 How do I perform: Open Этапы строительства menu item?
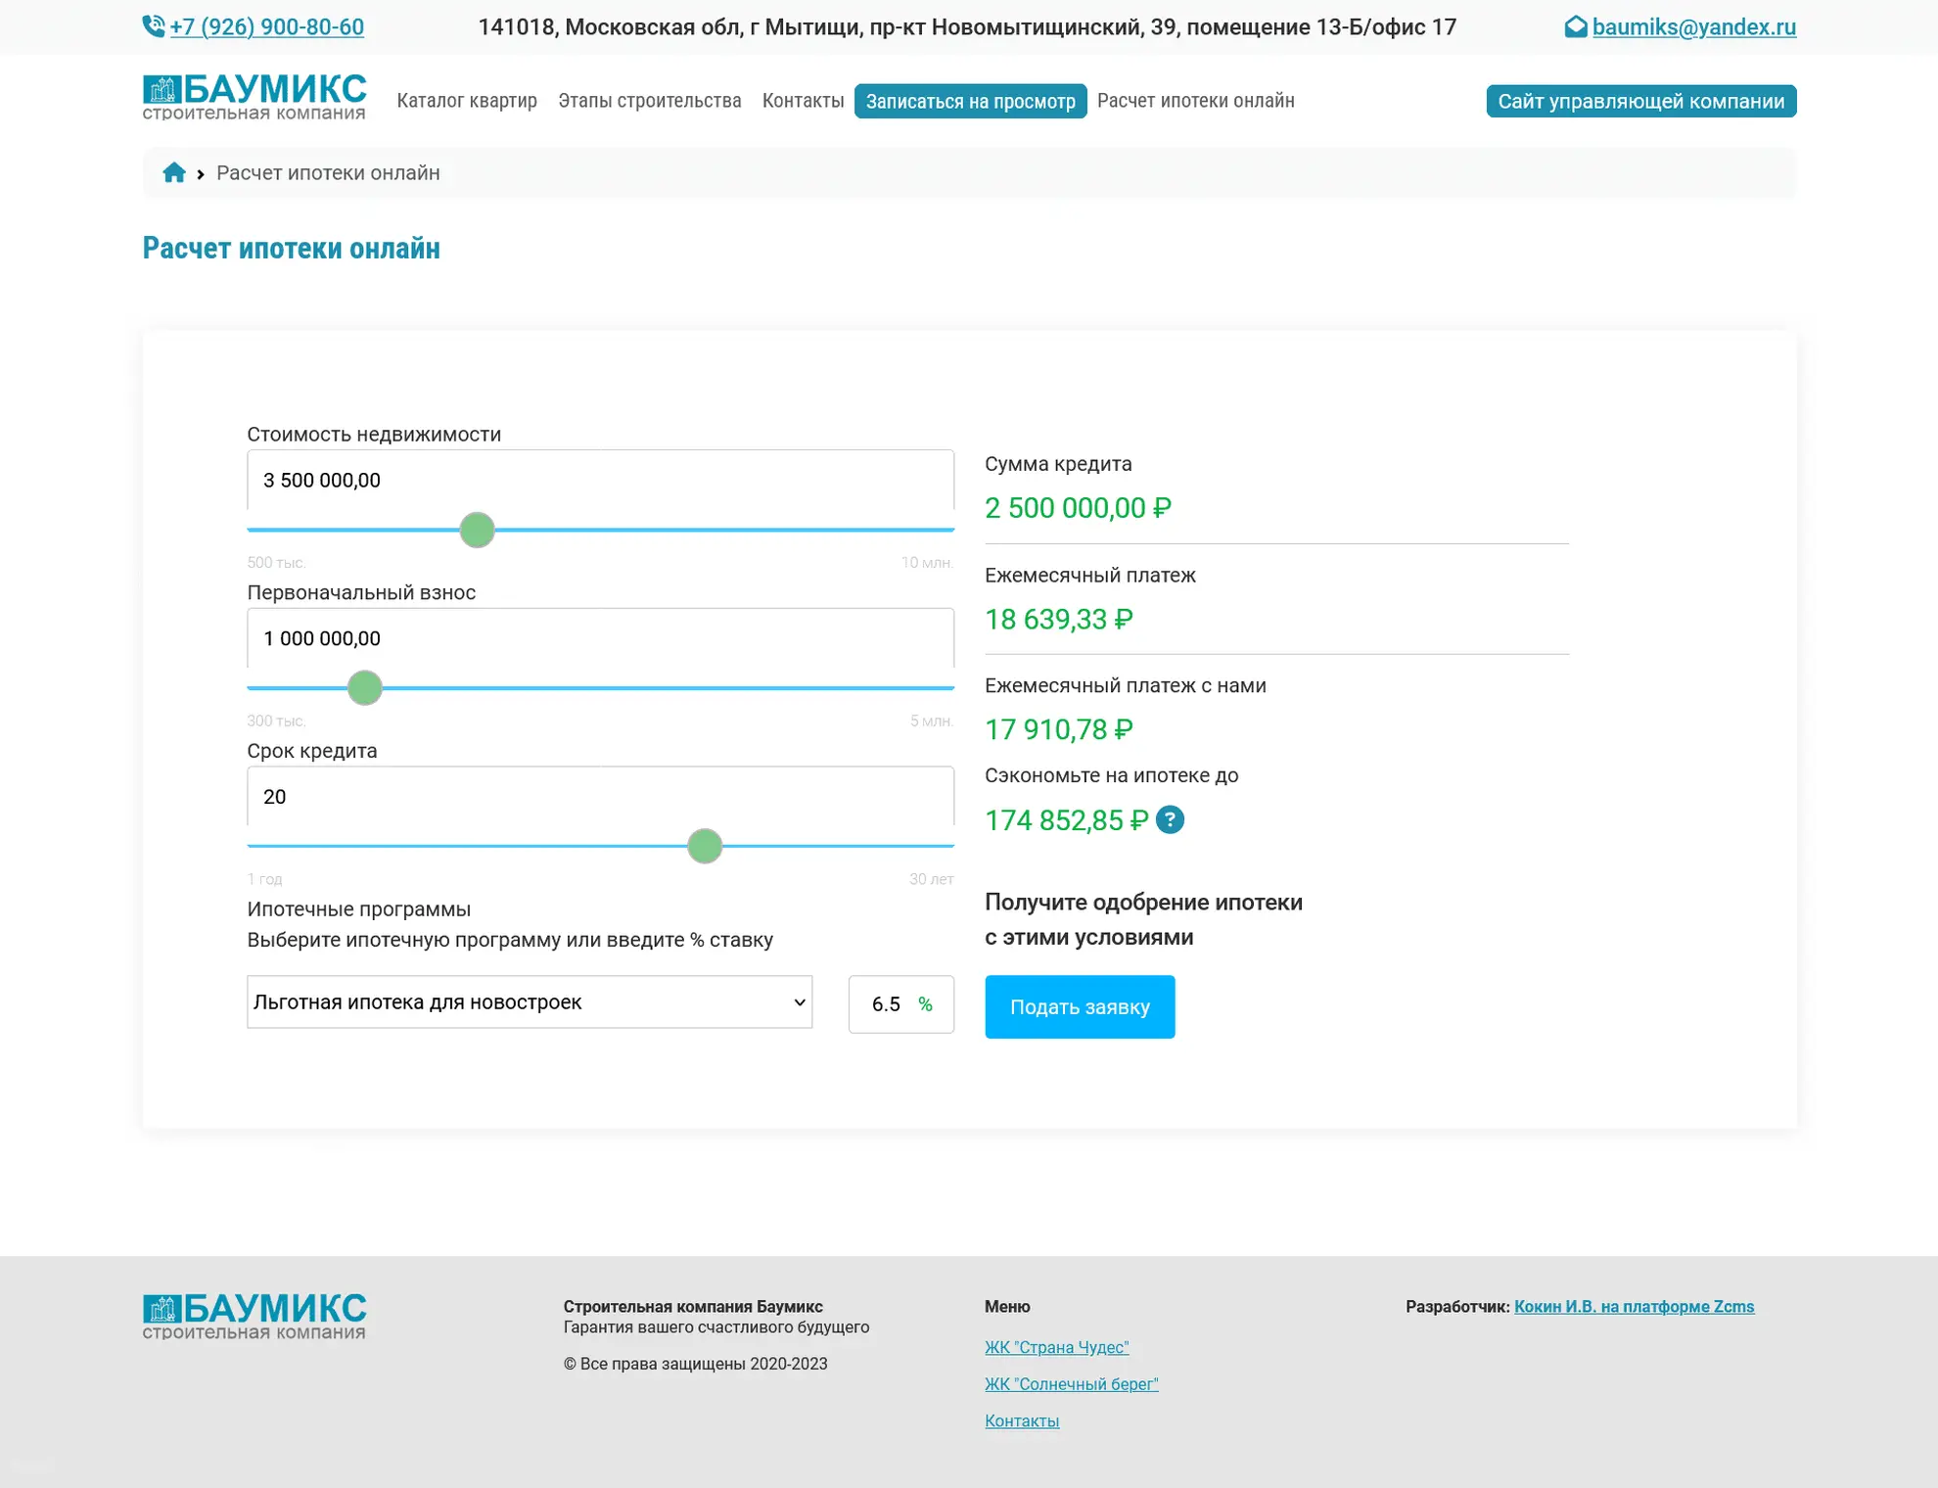tap(649, 101)
